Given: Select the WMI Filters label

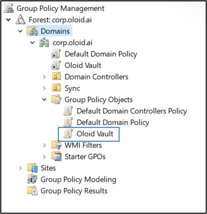Looking at the screenshot, I should pyautogui.click(x=83, y=145).
